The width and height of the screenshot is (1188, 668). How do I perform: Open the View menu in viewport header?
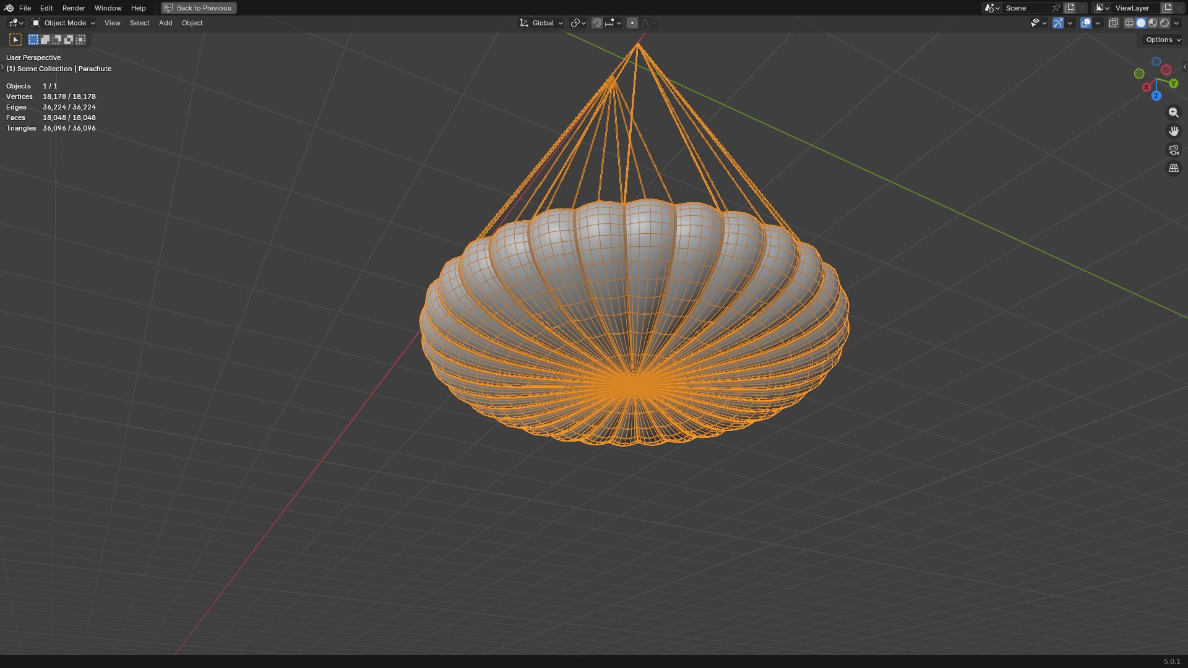113,23
